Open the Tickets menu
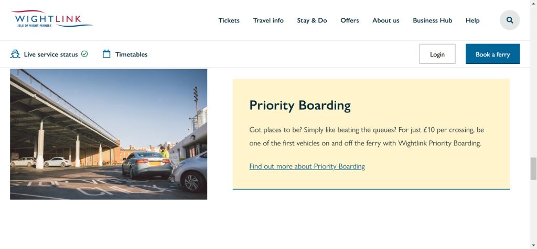 pyautogui.click(x=229, y=20)
